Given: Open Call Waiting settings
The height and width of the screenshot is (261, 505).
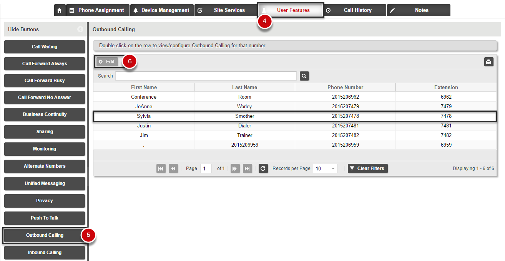Looking at the screenshot, I should [45, 47].
